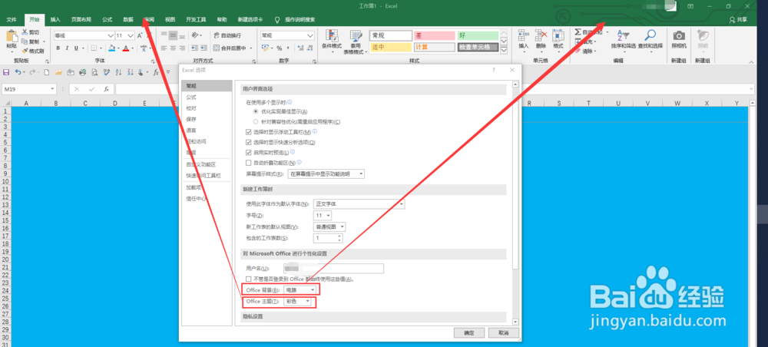Click the 取消 button in the Excel Options dialog
Image resolution: width=768 pixels, height=347 pixels.
502,333
